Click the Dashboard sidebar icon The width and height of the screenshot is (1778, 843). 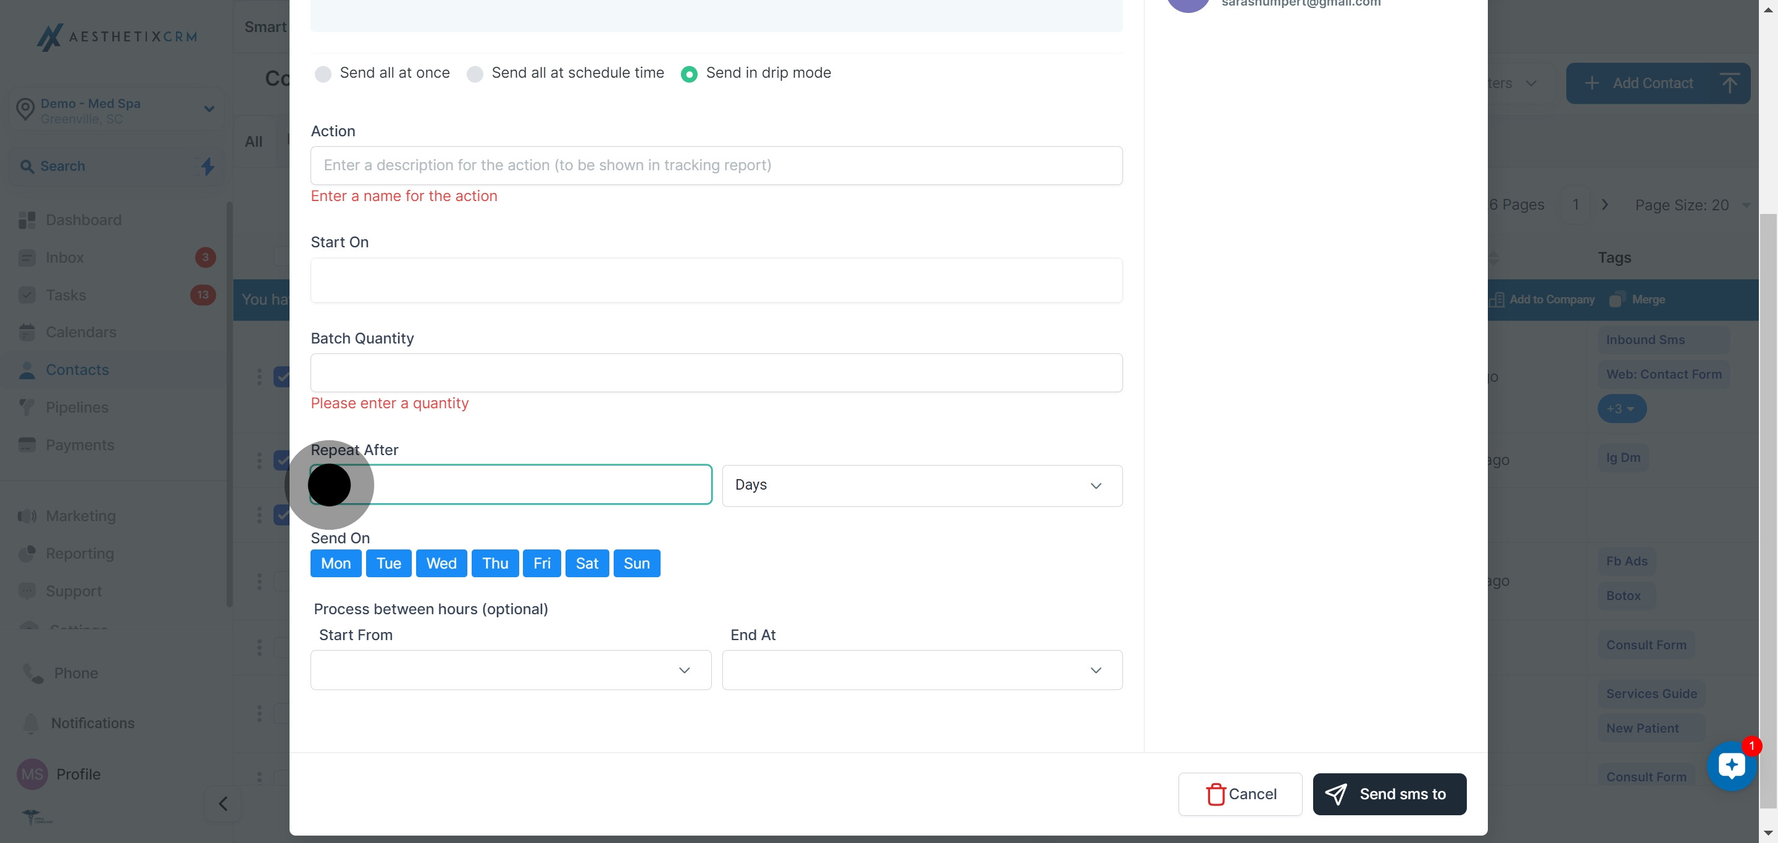(x=27, y=220)
